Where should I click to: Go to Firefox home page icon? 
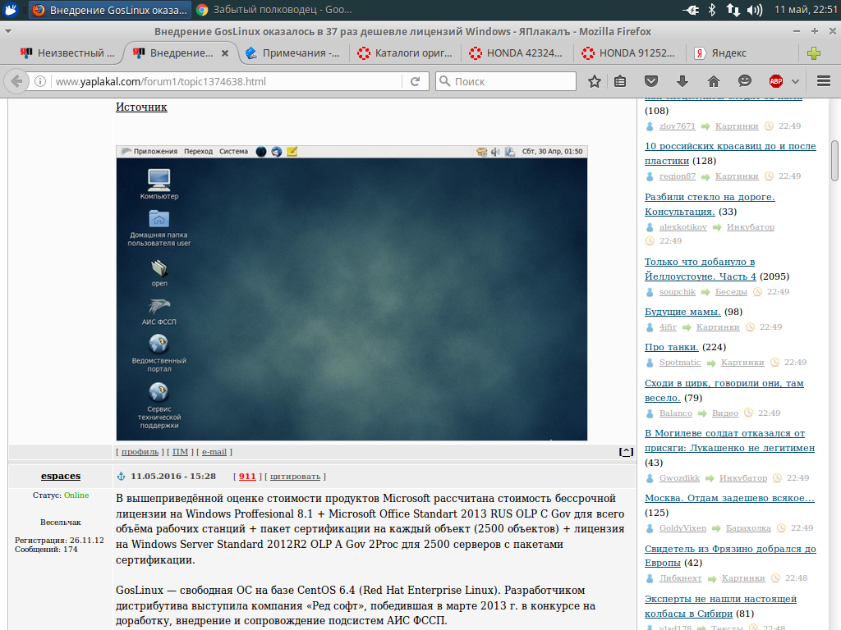pos(714,81)
